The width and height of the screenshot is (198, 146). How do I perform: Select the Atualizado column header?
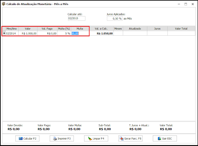pyautogui.click(x=135, y=29)
